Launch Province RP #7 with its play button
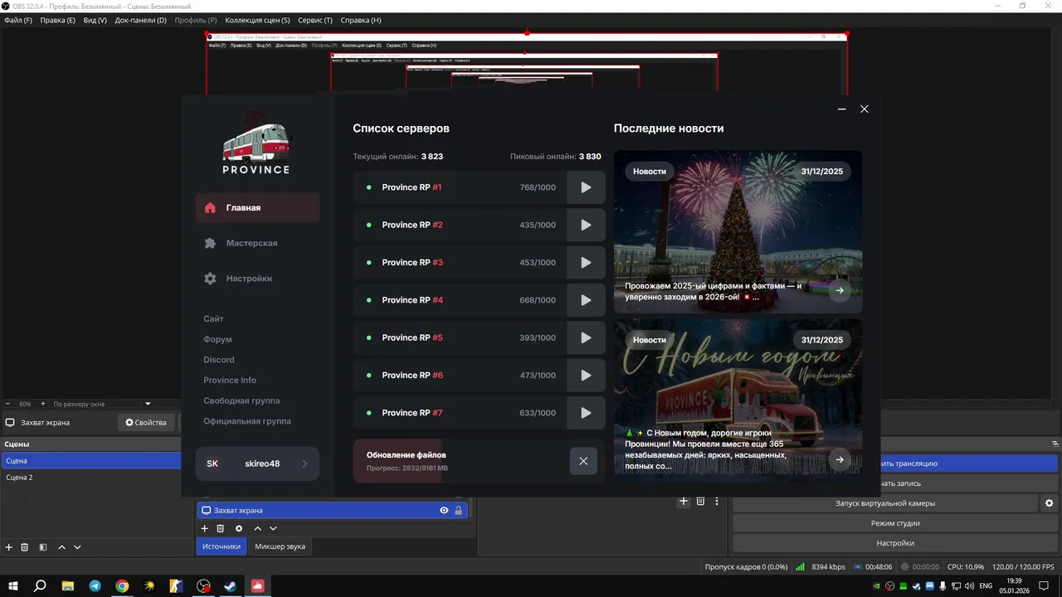The width and height of the screenshot is (1062, 597). coord(586,413)
